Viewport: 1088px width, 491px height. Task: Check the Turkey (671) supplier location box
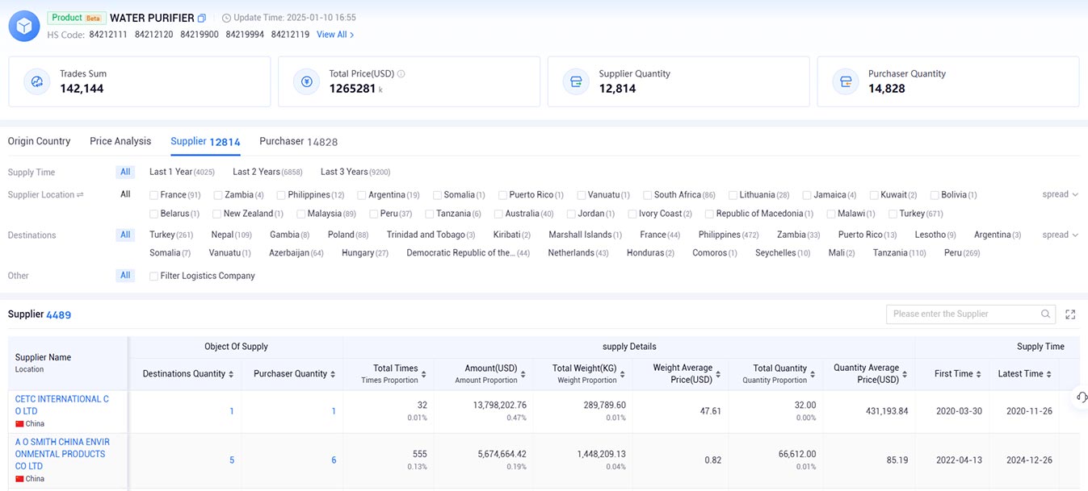[893, 214]
